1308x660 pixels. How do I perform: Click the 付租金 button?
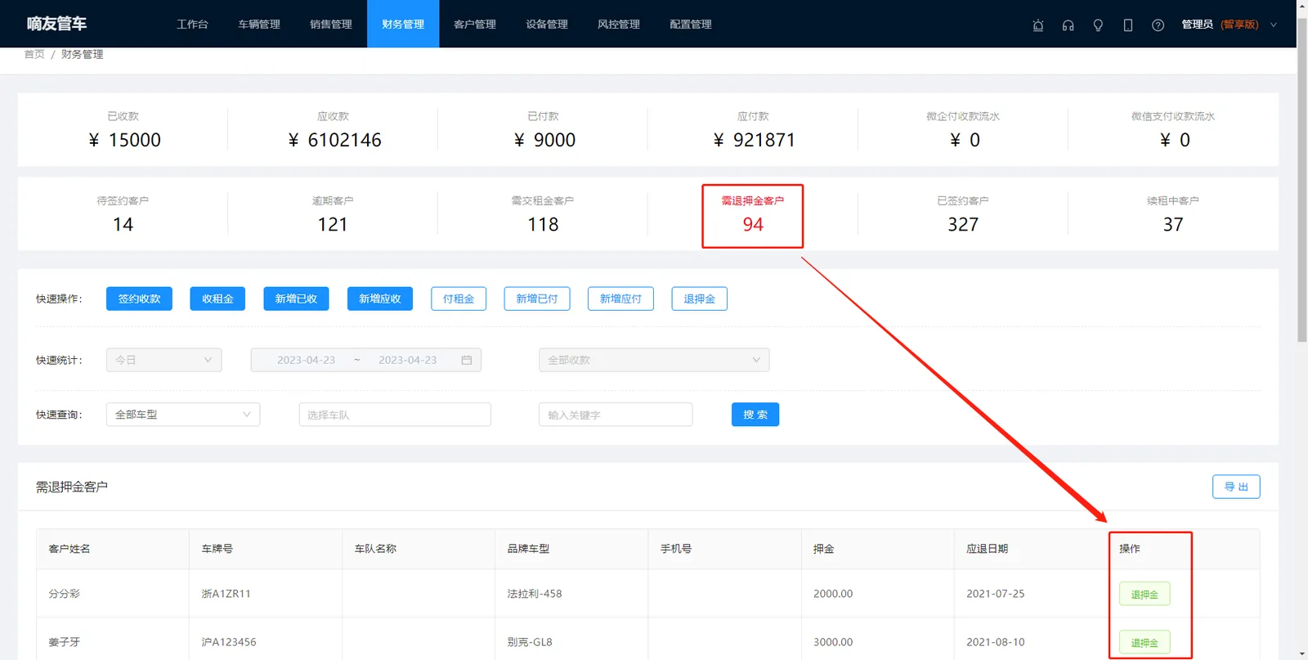click(x=459, y=299)
